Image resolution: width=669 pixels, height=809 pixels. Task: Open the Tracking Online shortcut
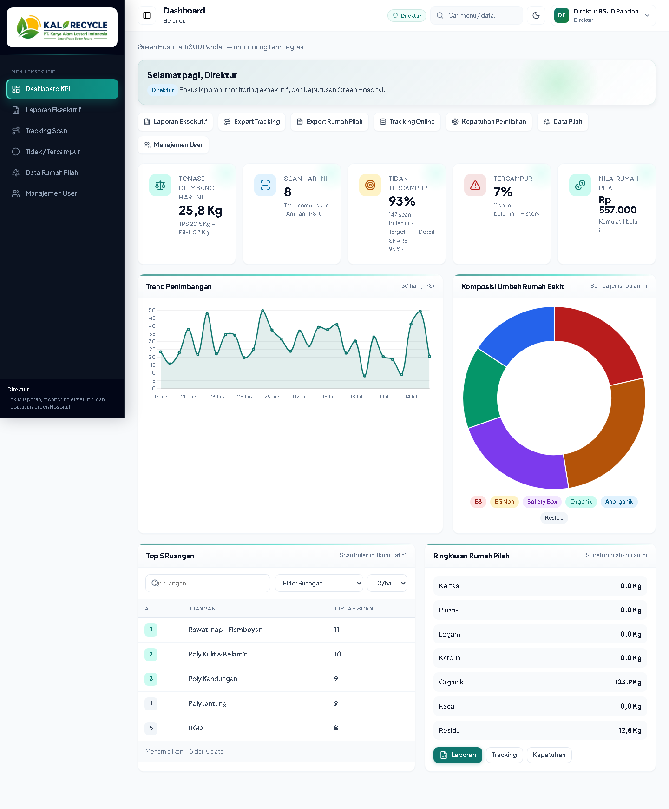pos(407,121)
